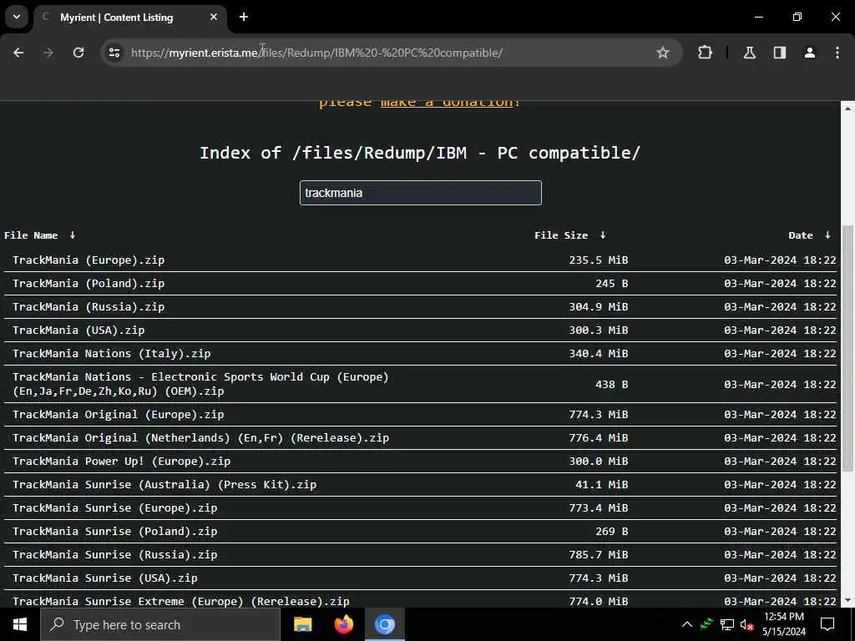This screenshot has width=855, height=641.
Task: Go back to the previous page
Action: pos(18,53)
